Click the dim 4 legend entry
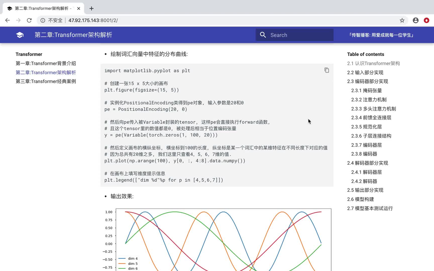Viewport: 434px width, 271px height. point(128,258)
